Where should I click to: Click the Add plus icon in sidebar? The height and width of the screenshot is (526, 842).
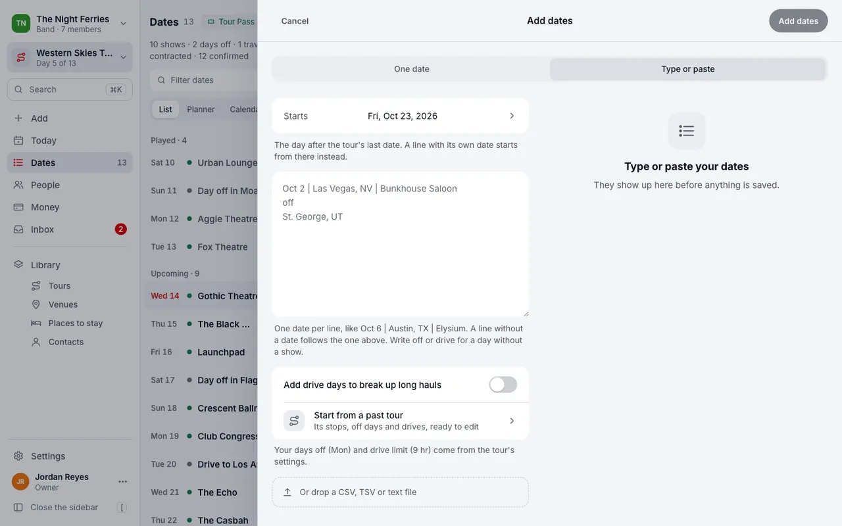(18, 118)
